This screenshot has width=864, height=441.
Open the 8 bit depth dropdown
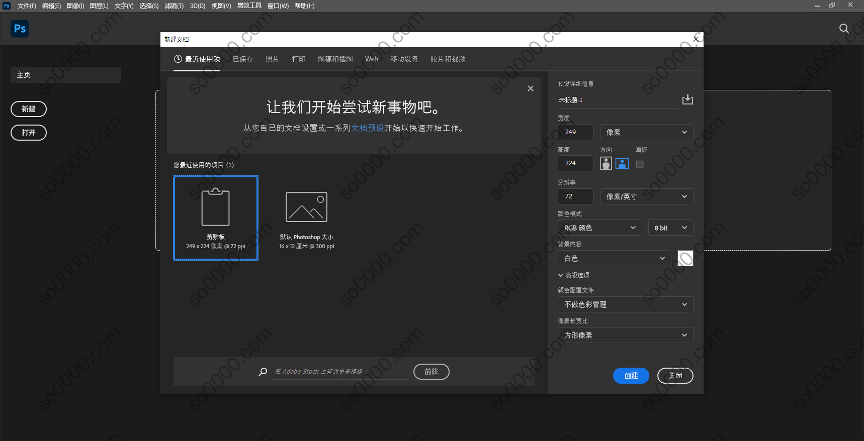tap(671, 228)
